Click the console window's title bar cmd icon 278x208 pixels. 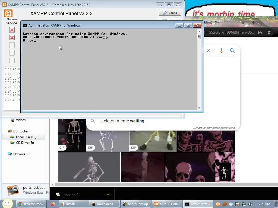click(25, 25)
